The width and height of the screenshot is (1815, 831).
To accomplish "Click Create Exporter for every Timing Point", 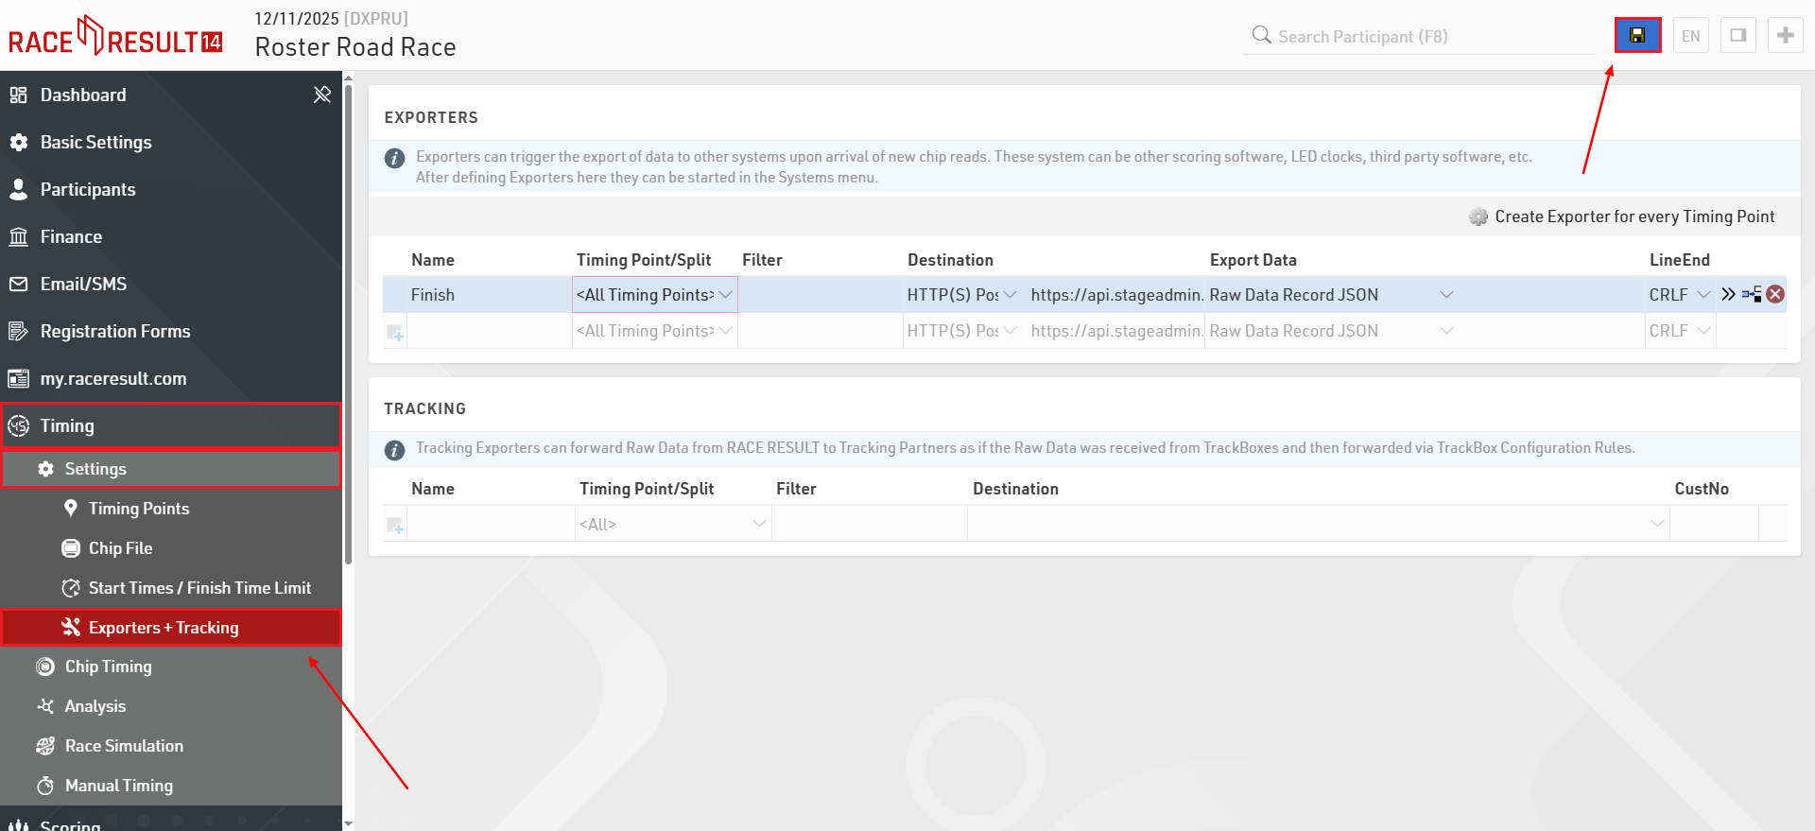I will coord(1622,216).
